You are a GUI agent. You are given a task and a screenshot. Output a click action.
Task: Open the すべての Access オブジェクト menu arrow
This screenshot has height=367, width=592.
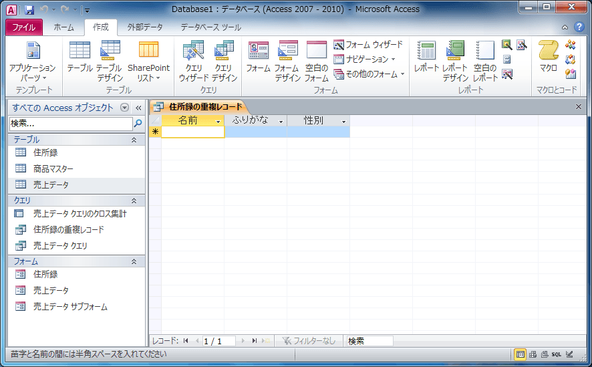[124, 108]
